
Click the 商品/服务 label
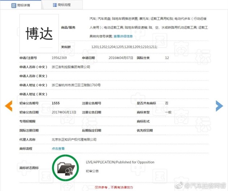(x=68, y=27)
